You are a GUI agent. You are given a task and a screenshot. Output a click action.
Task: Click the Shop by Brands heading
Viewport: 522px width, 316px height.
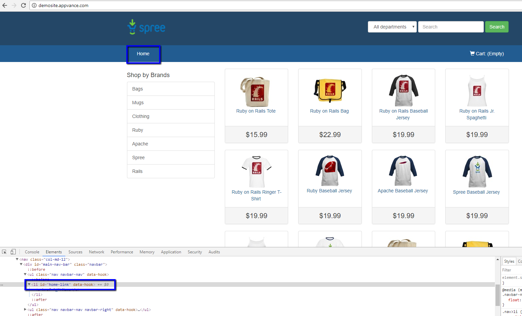[x=148, y=75]
